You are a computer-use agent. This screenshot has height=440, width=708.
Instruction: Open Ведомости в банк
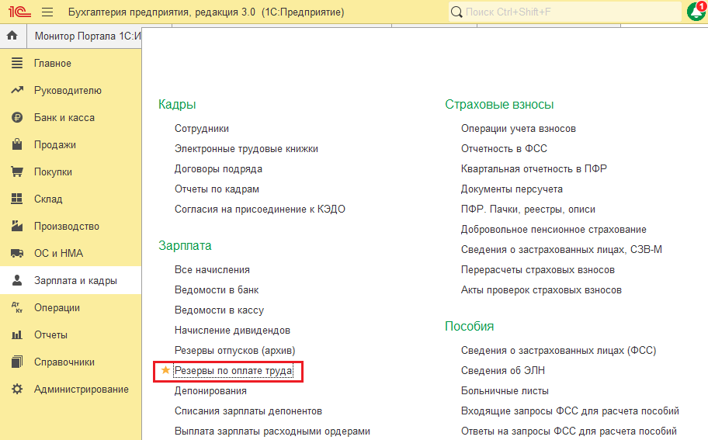[x=217, y=289]
